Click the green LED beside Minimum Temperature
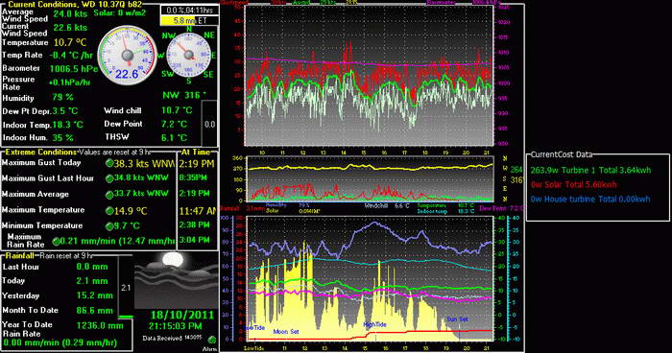 [x=109, y=226]
